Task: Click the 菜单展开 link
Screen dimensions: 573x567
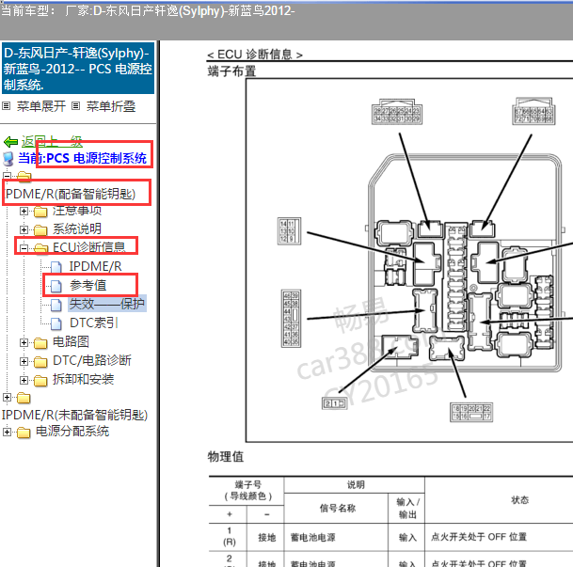Action: point(41,106)
